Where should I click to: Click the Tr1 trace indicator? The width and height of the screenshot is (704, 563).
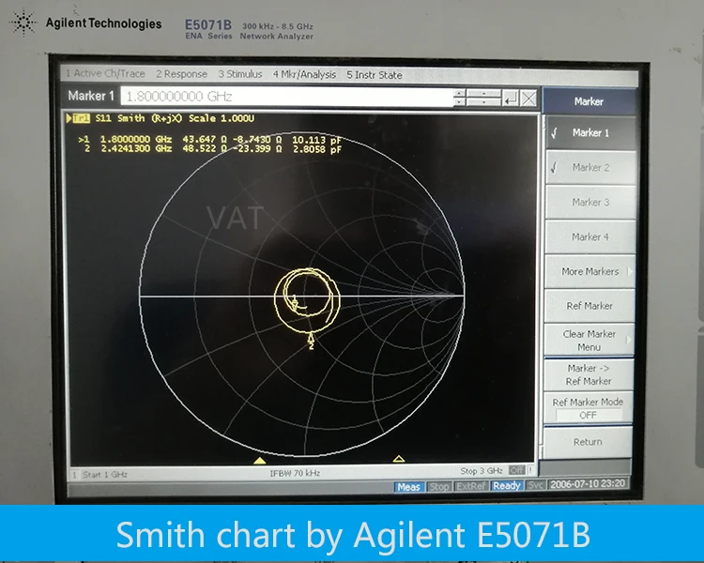(82, 118)
